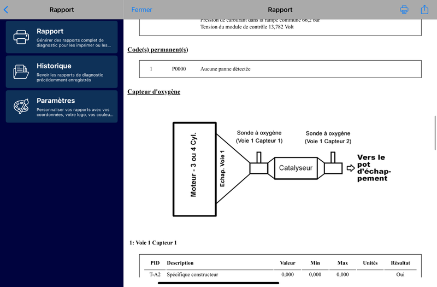Click the Code(s) permanent(s) heading
The image size is (437, 287).
(157, 50)
